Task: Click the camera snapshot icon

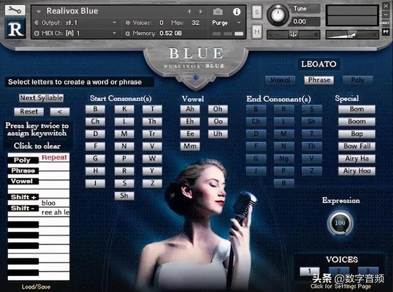Action: 217,12
